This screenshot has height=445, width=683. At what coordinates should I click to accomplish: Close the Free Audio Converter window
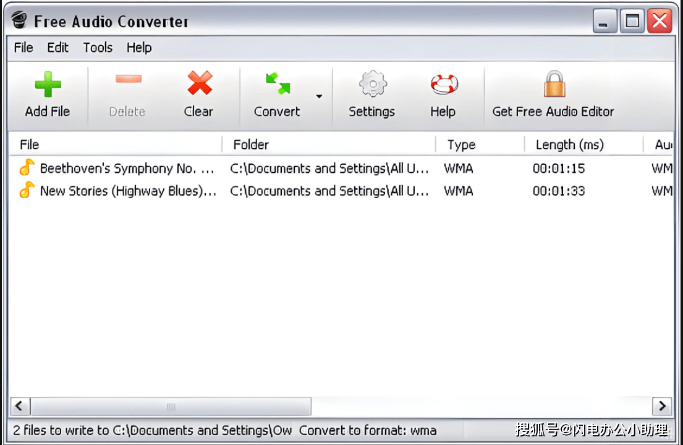[660, 21]
